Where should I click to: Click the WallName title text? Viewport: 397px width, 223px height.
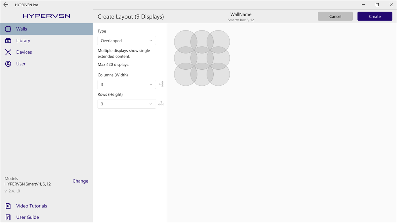click(241, 14)
